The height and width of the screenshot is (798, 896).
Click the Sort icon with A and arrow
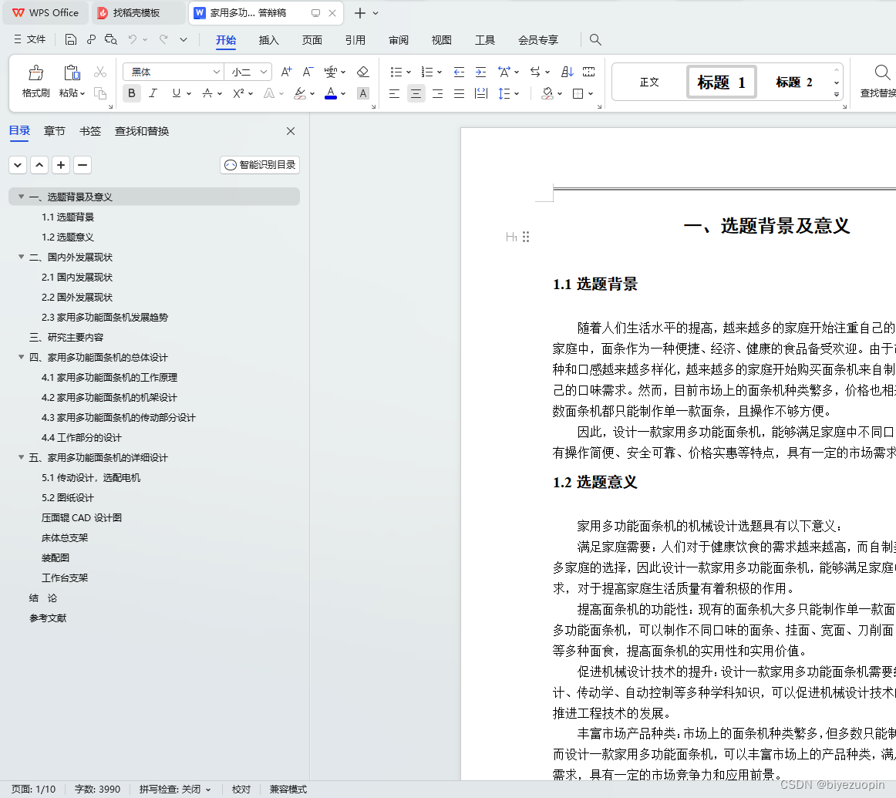567,72
